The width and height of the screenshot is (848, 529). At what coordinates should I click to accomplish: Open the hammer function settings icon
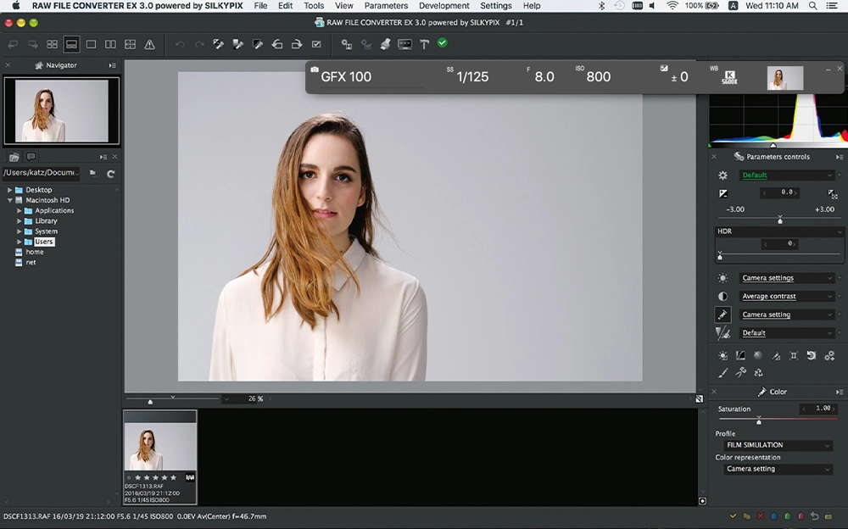424,44
